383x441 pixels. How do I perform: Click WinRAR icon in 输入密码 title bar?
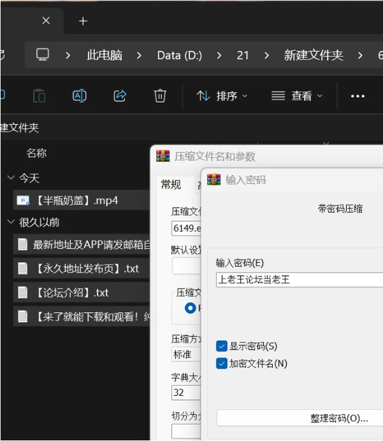point(214,179)
